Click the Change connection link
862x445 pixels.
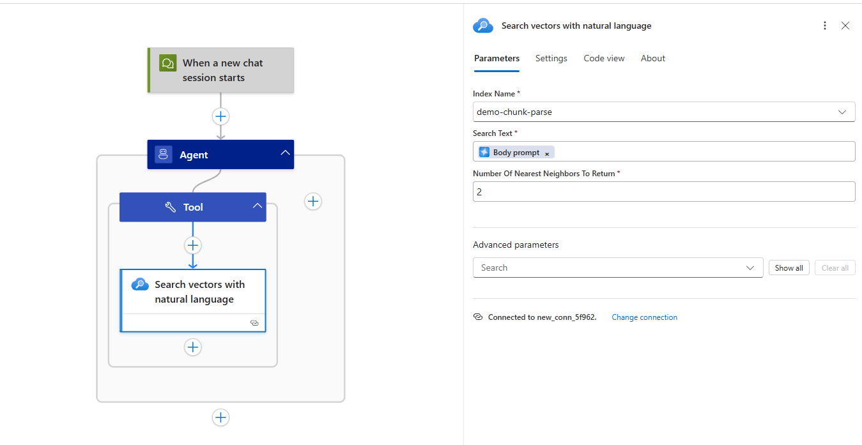[644, 317]
